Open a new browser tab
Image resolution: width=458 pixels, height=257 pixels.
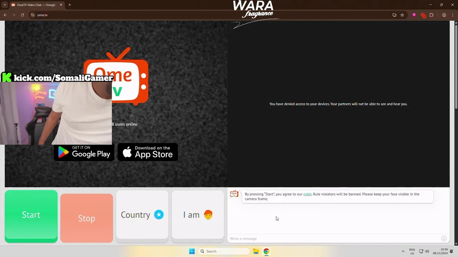point(69,5)
